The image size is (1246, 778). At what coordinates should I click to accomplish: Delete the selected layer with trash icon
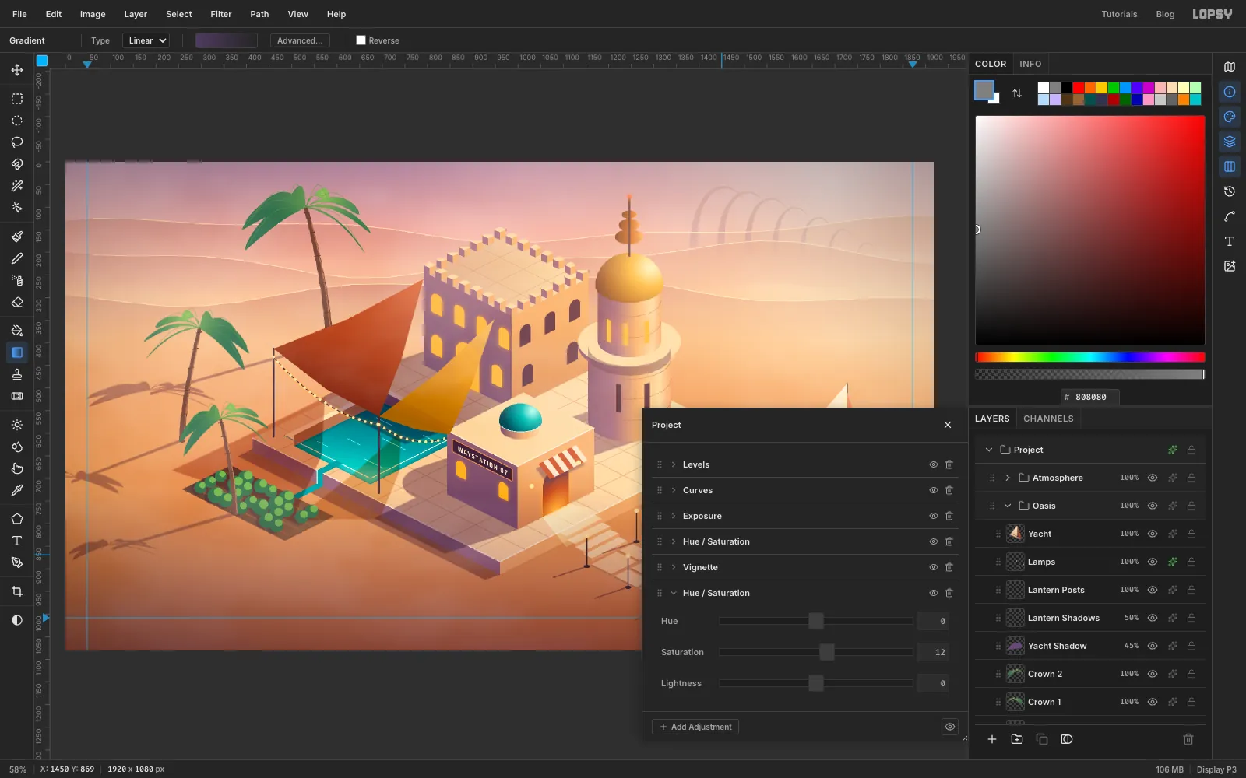pyautogui.click(x=1188, y=739)
